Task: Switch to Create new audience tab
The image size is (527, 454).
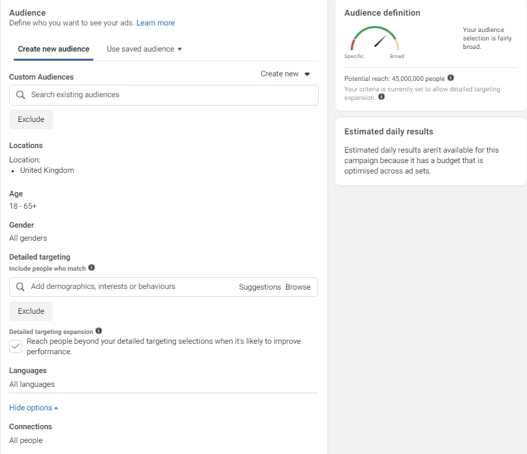Action: coord(54,49)
